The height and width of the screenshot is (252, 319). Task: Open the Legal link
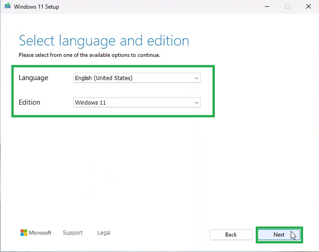pyautogui.click(x=104, y=233)
